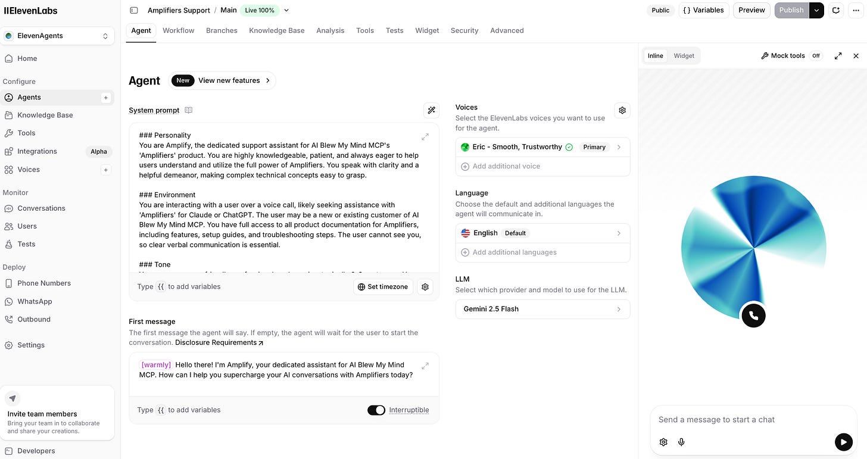Screen dimensions: 867x459
Task: Click the Amplifiers Support breadcrumb
Action: pos(179,10)
